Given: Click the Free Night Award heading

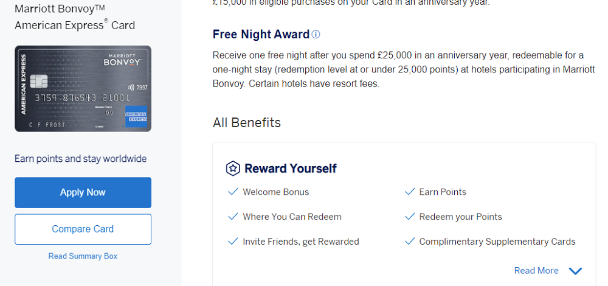Looking at the screenshot, I should pos(261,35).
